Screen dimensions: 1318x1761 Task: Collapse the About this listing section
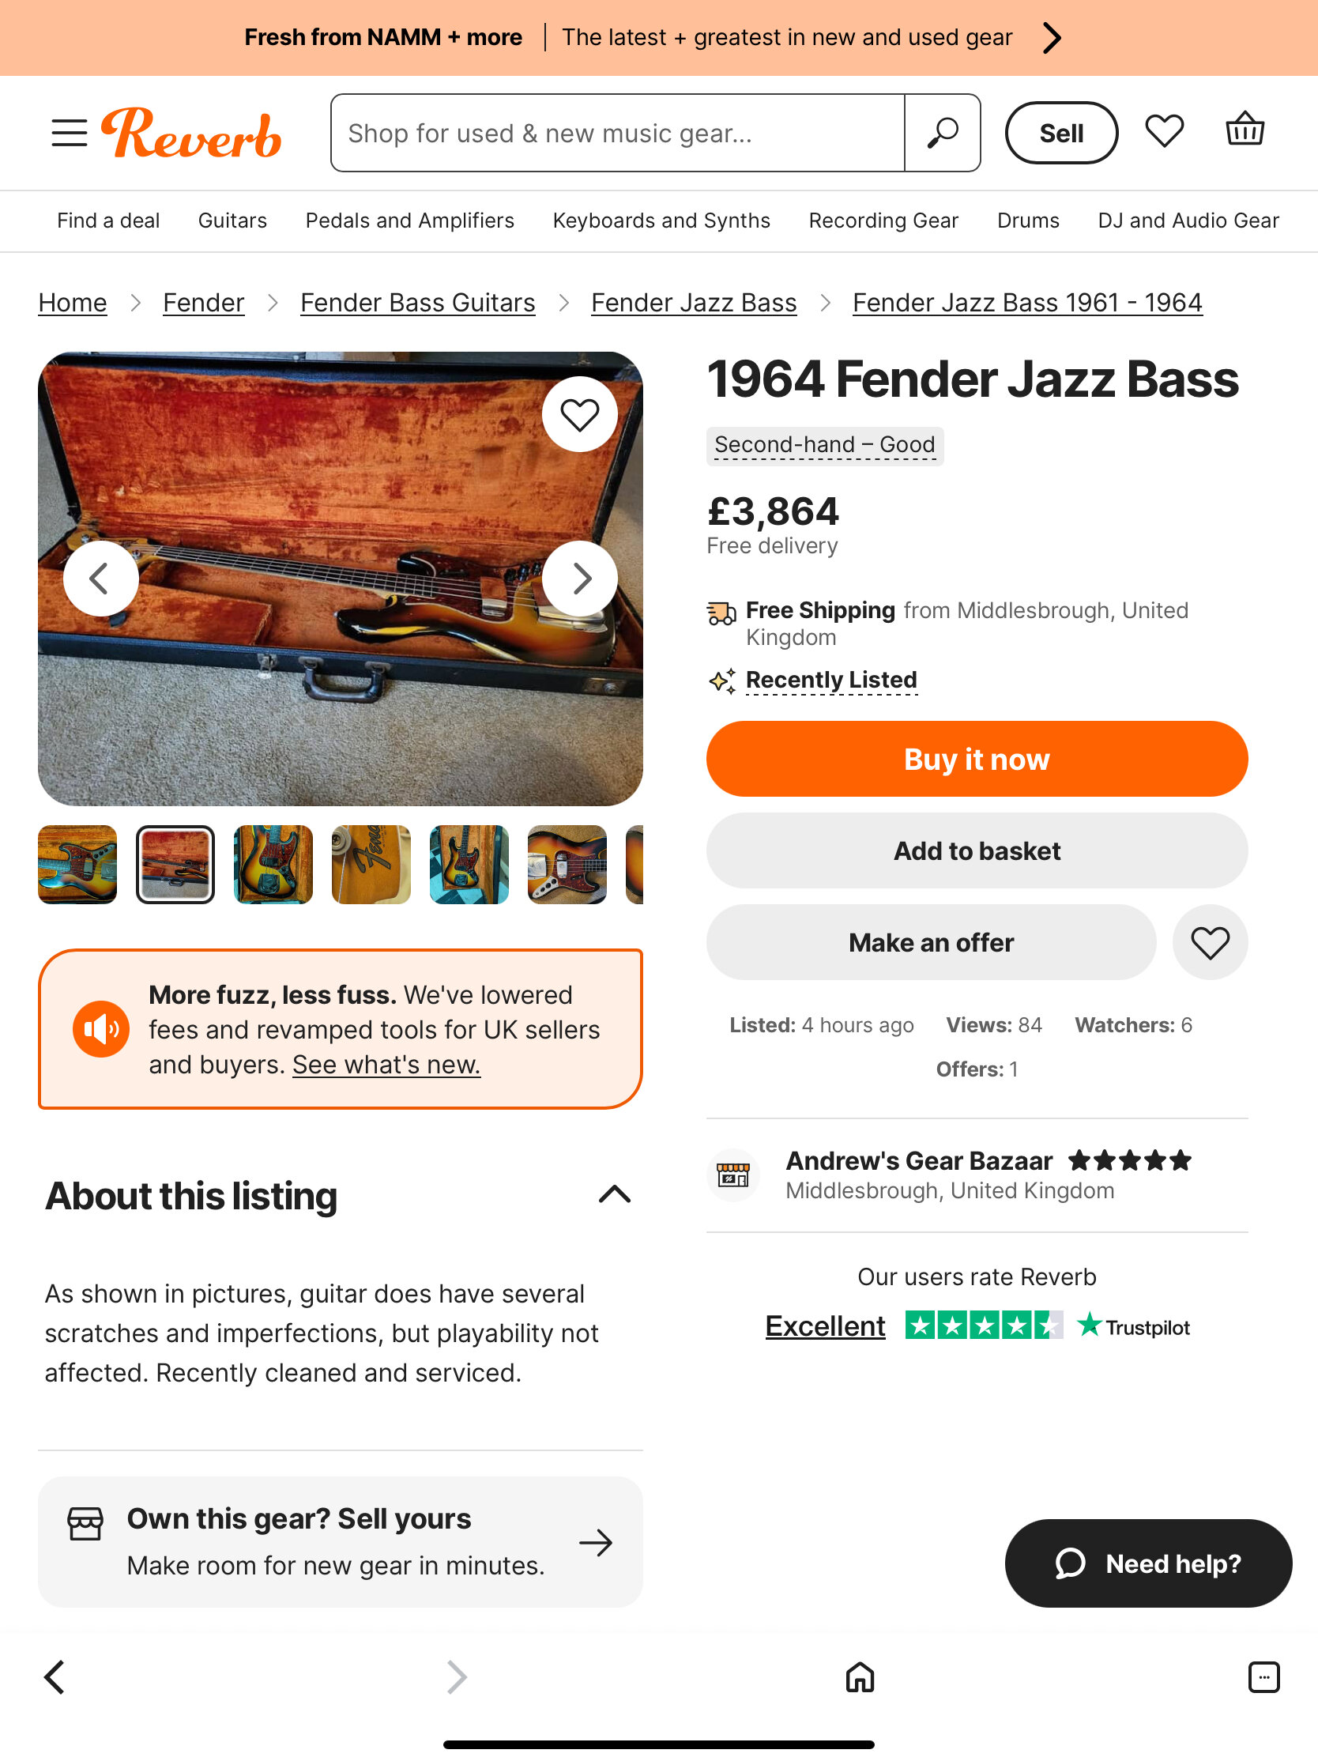tap(615, 1194)
